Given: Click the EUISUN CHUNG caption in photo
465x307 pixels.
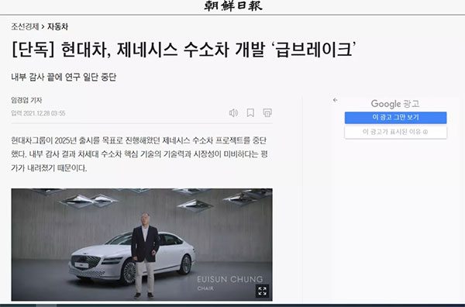Looking at the screenshot, I should click(230, 279).
